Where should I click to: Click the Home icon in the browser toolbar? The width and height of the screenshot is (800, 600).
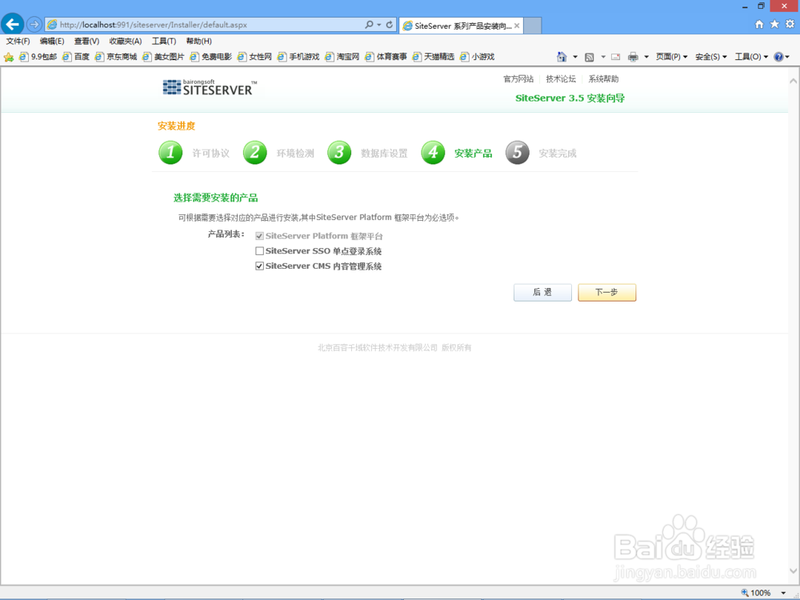(758, 24)
